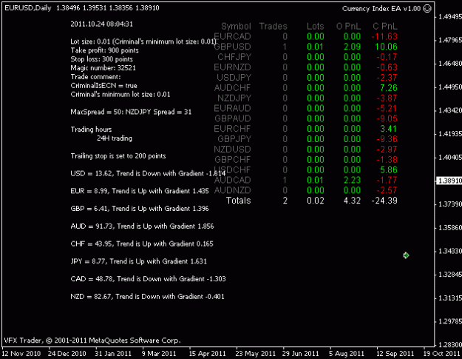The image size is (462, 359).
Task: Click the current price label 1.38910
Action: (x=449, y=181)
